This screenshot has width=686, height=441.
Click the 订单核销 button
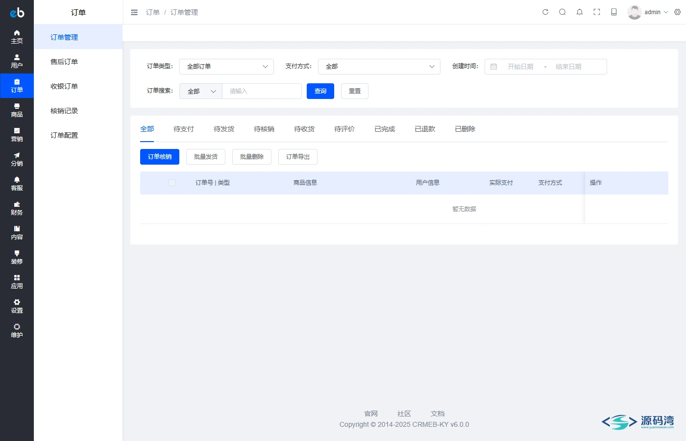[160, 157]
